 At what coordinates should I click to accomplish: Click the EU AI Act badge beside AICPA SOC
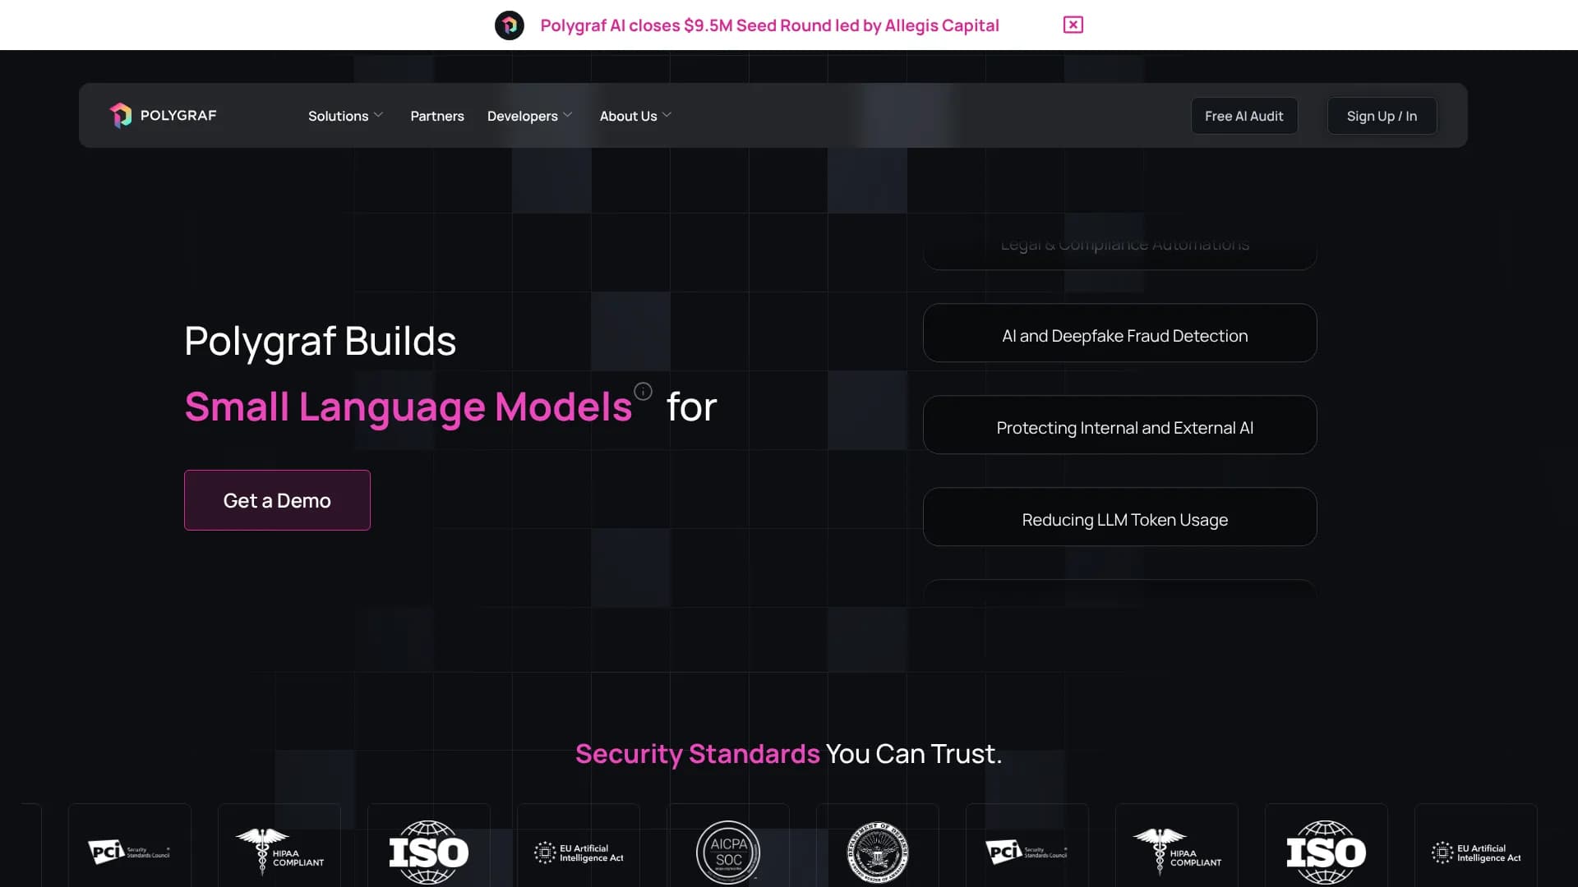[579, 852]
